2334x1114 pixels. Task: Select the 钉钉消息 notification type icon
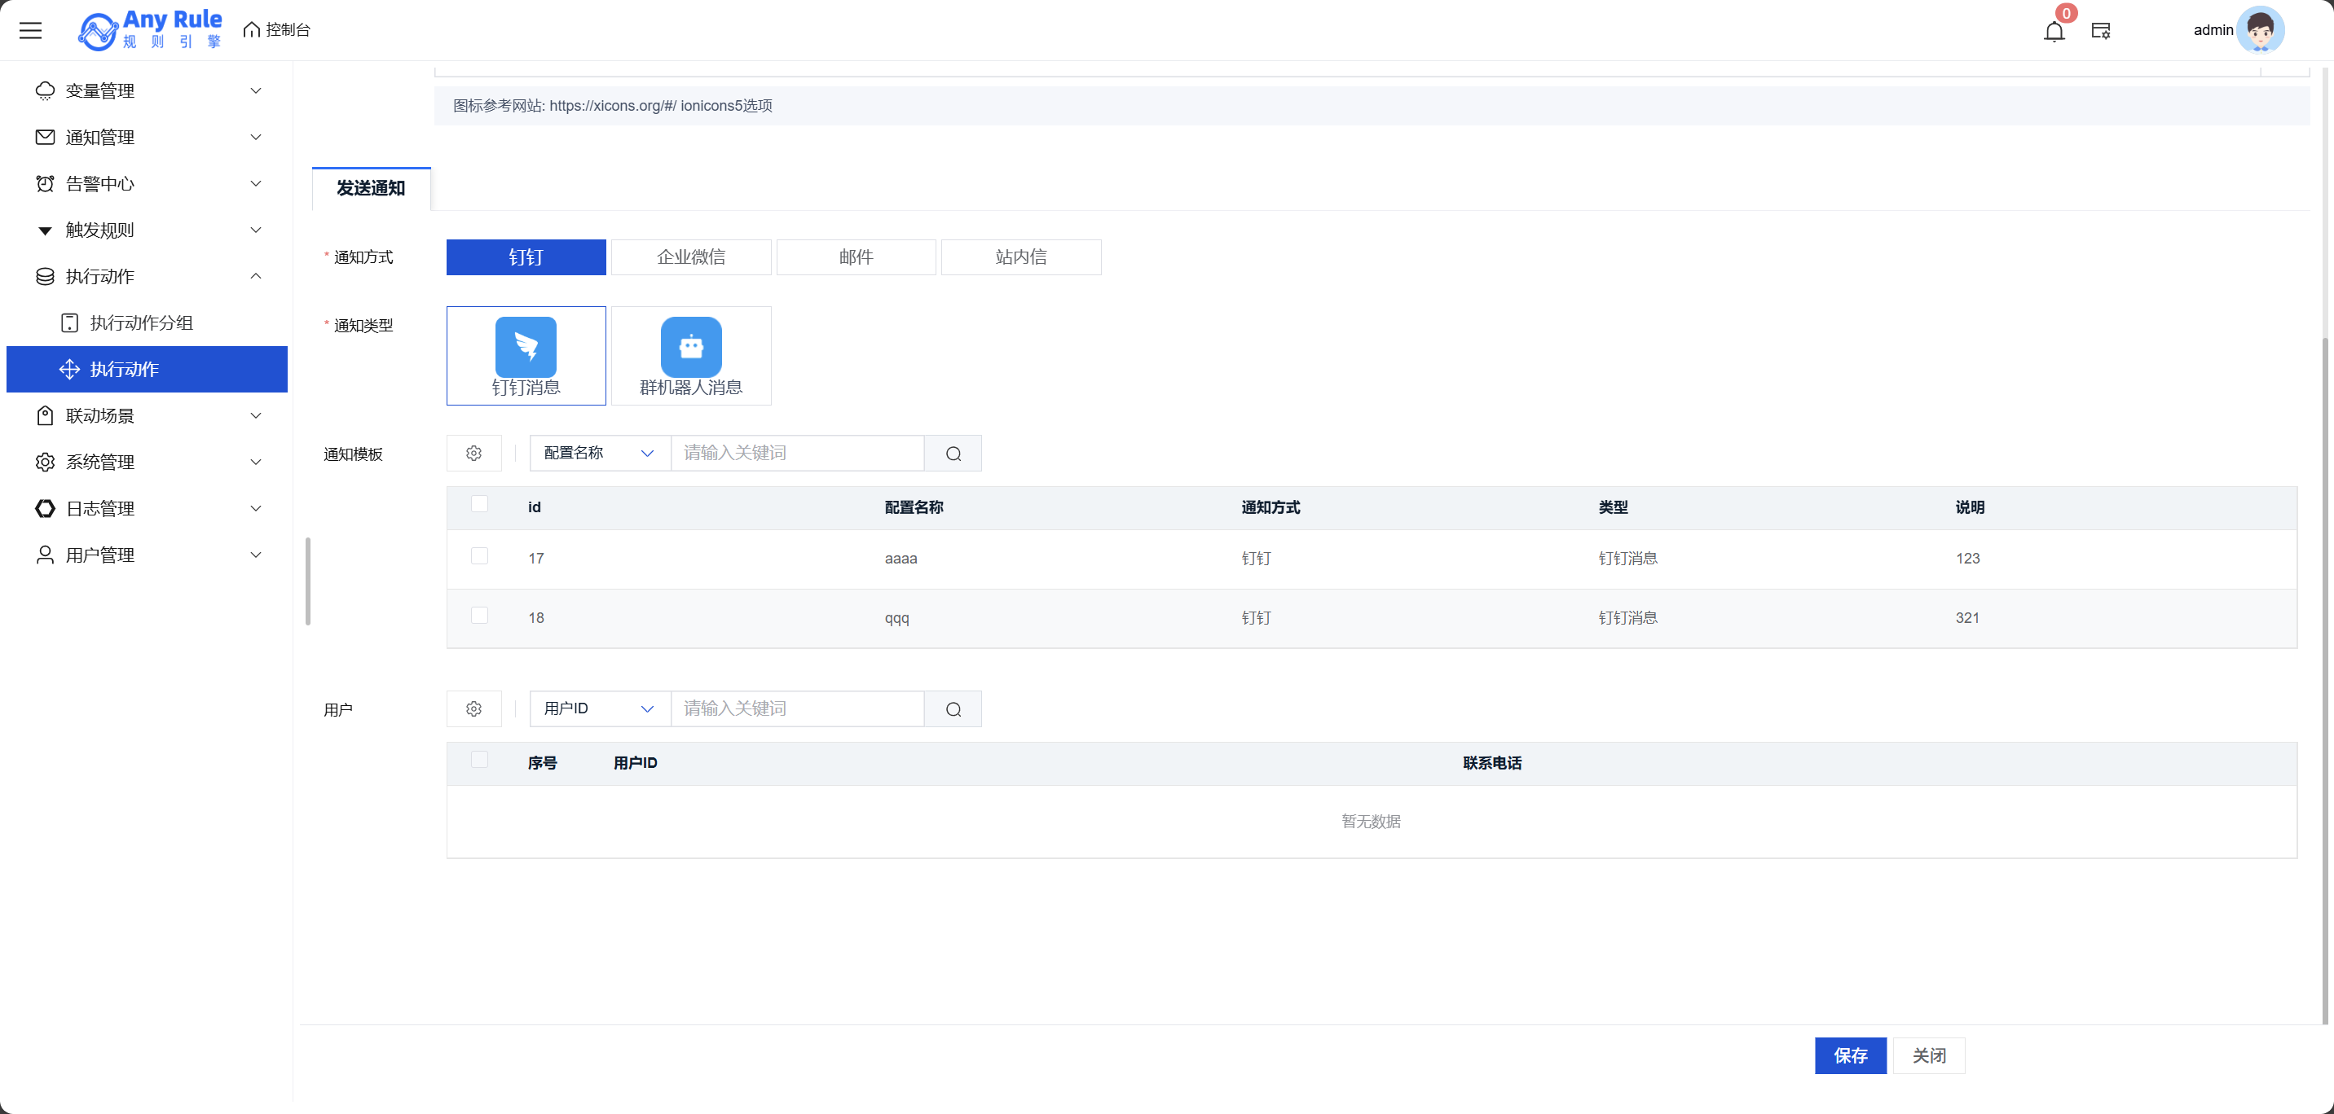pyautogui.click(x=526, y=347)
